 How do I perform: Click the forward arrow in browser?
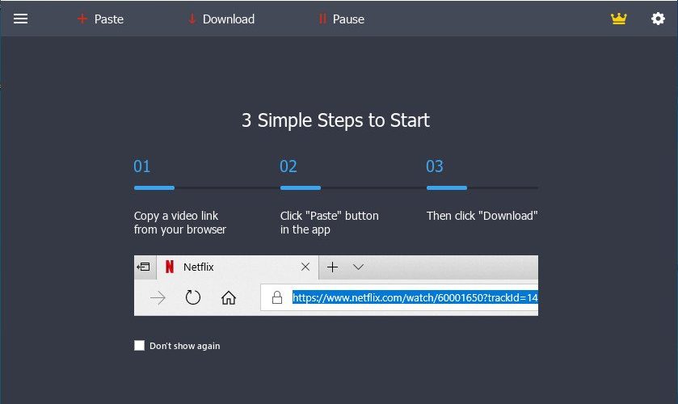[x=158, y=297]
